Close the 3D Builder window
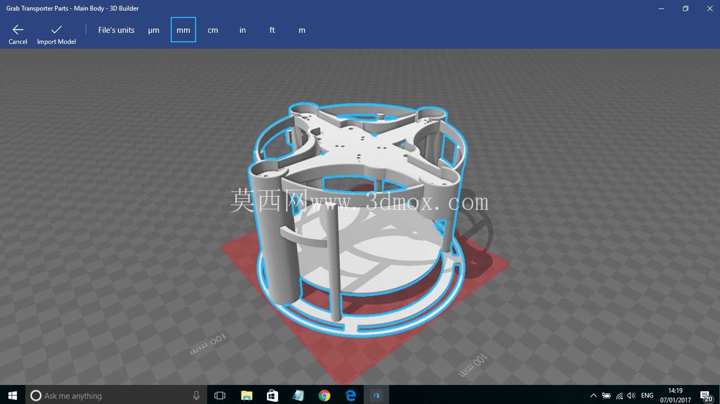The image size is (720, 404). coord(709,8)
